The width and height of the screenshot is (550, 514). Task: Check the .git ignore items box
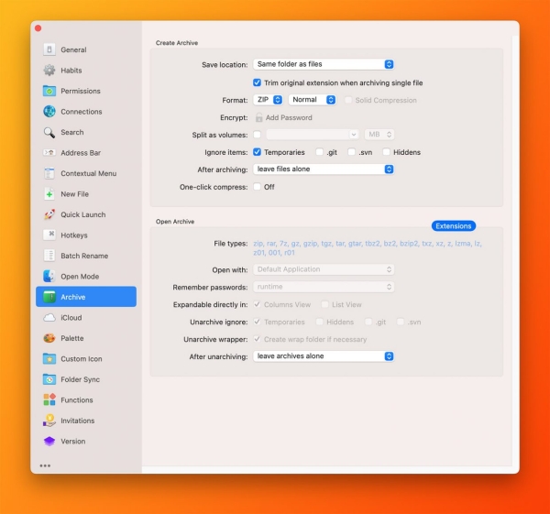pos(319,152)
